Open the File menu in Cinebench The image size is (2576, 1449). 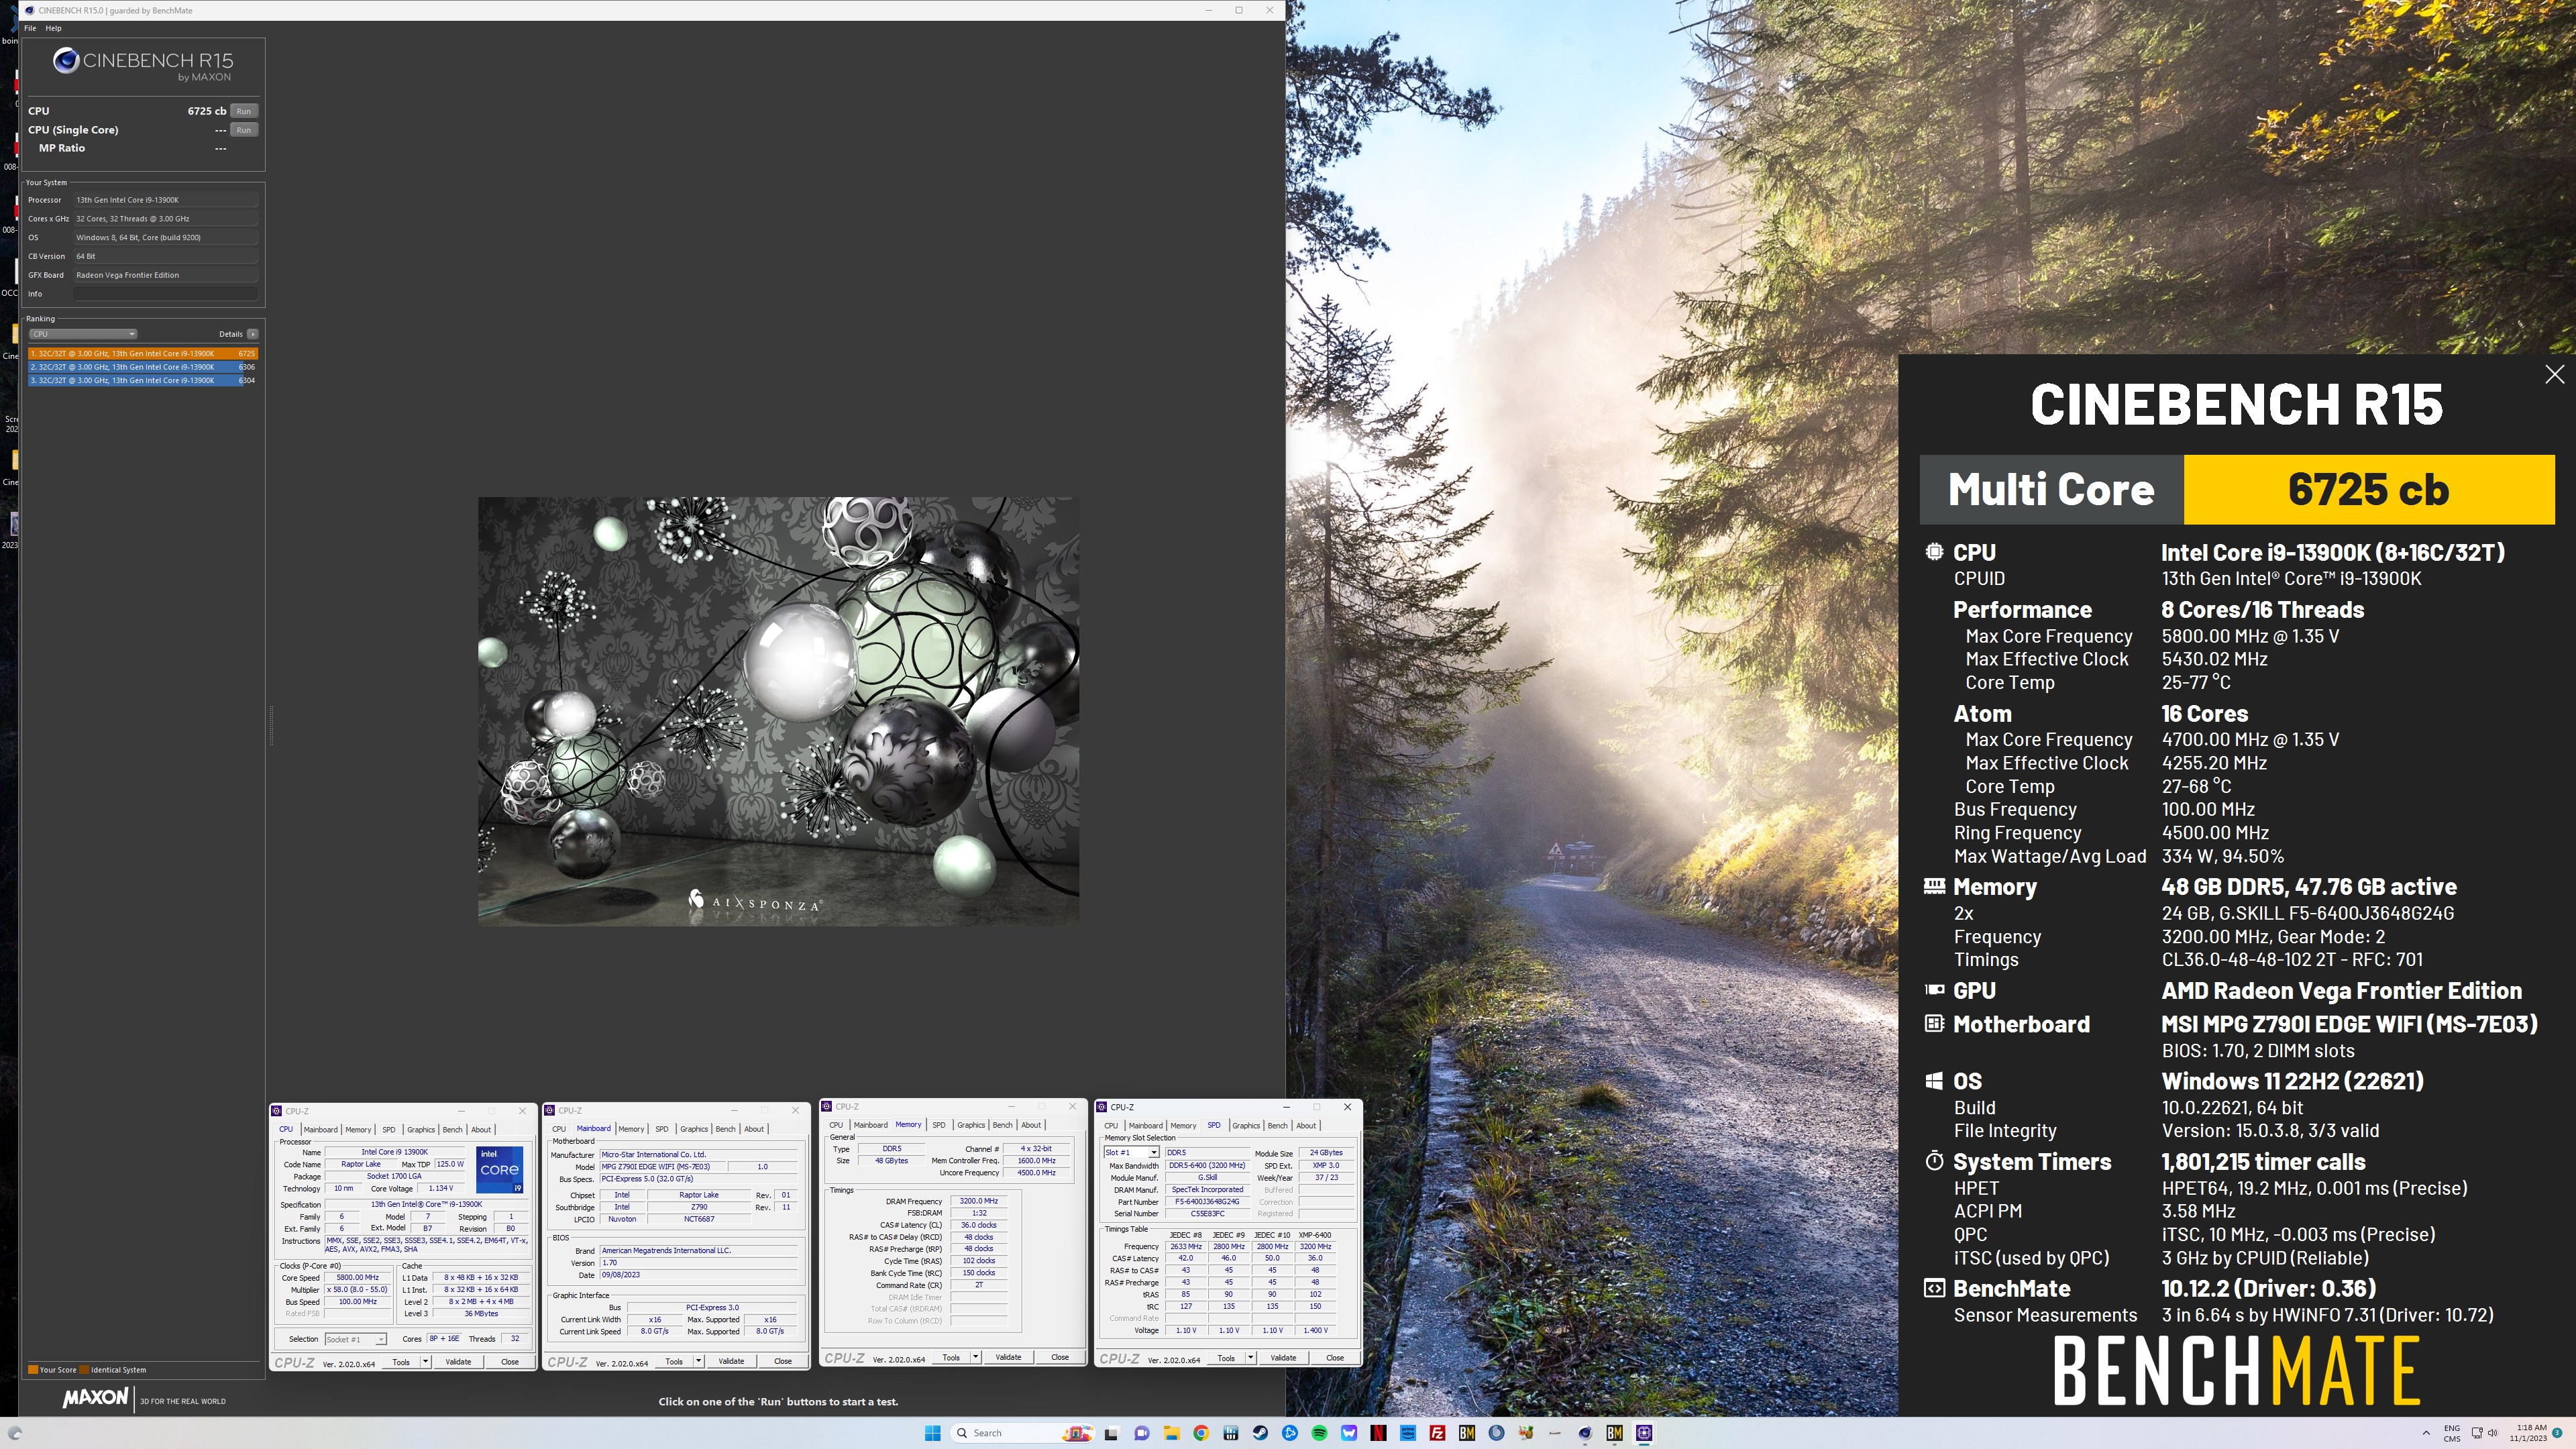pyautogui.click(x=30, y=28)
